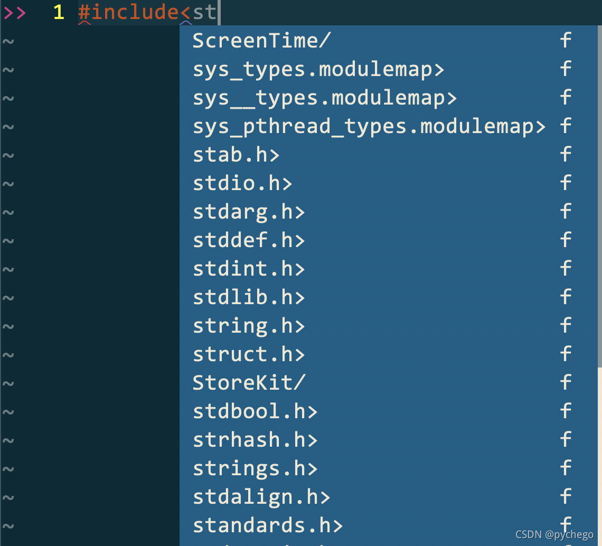Select the stdint.h header suggestion
This screenshot has height=546, width=602.
coord(248,268)
